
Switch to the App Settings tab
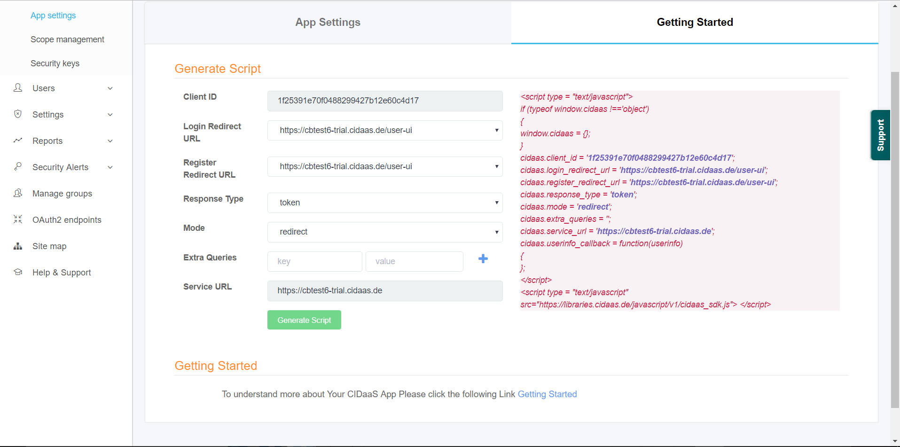pyautogui.click(x=328, y=23)
